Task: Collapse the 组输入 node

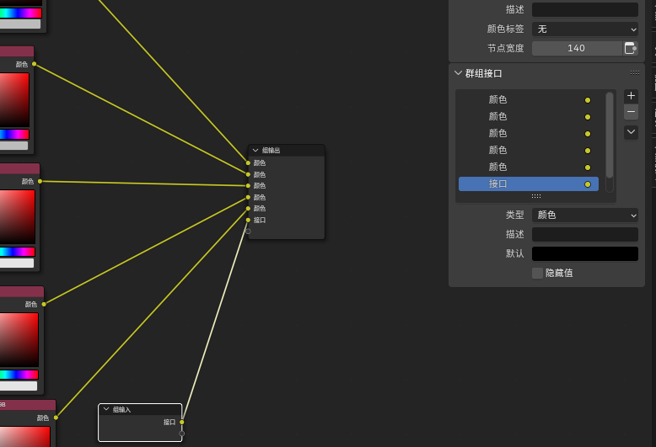Action: (106, 409)
